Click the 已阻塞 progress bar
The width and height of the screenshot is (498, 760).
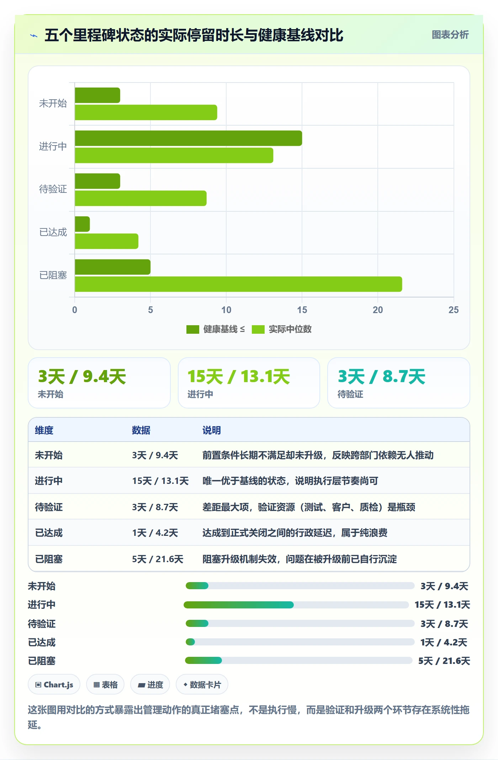click(x=299, y=660)
